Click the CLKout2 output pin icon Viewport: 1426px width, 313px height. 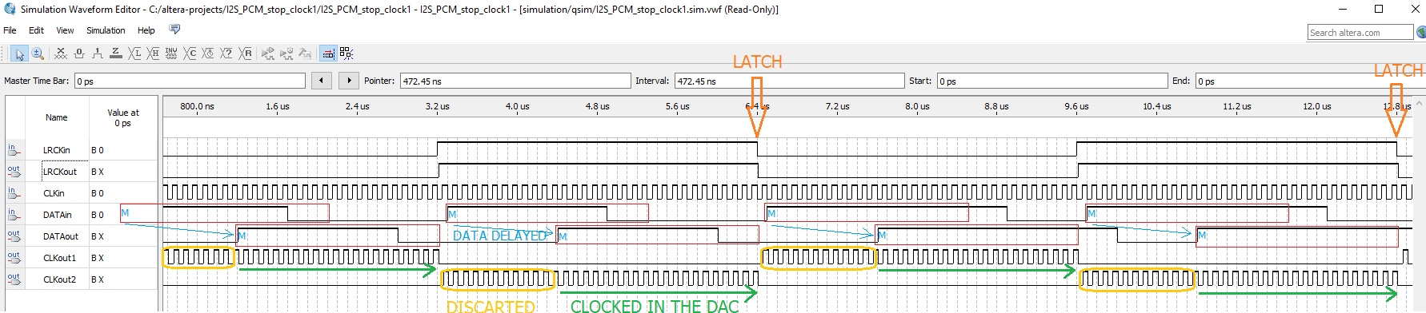(x=14, y=279)
